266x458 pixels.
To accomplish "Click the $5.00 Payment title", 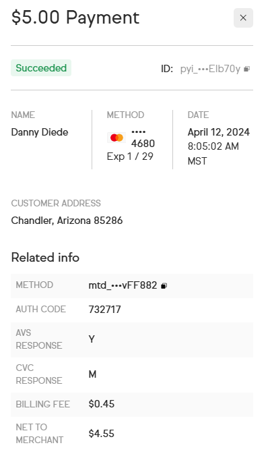I will 75,18.
